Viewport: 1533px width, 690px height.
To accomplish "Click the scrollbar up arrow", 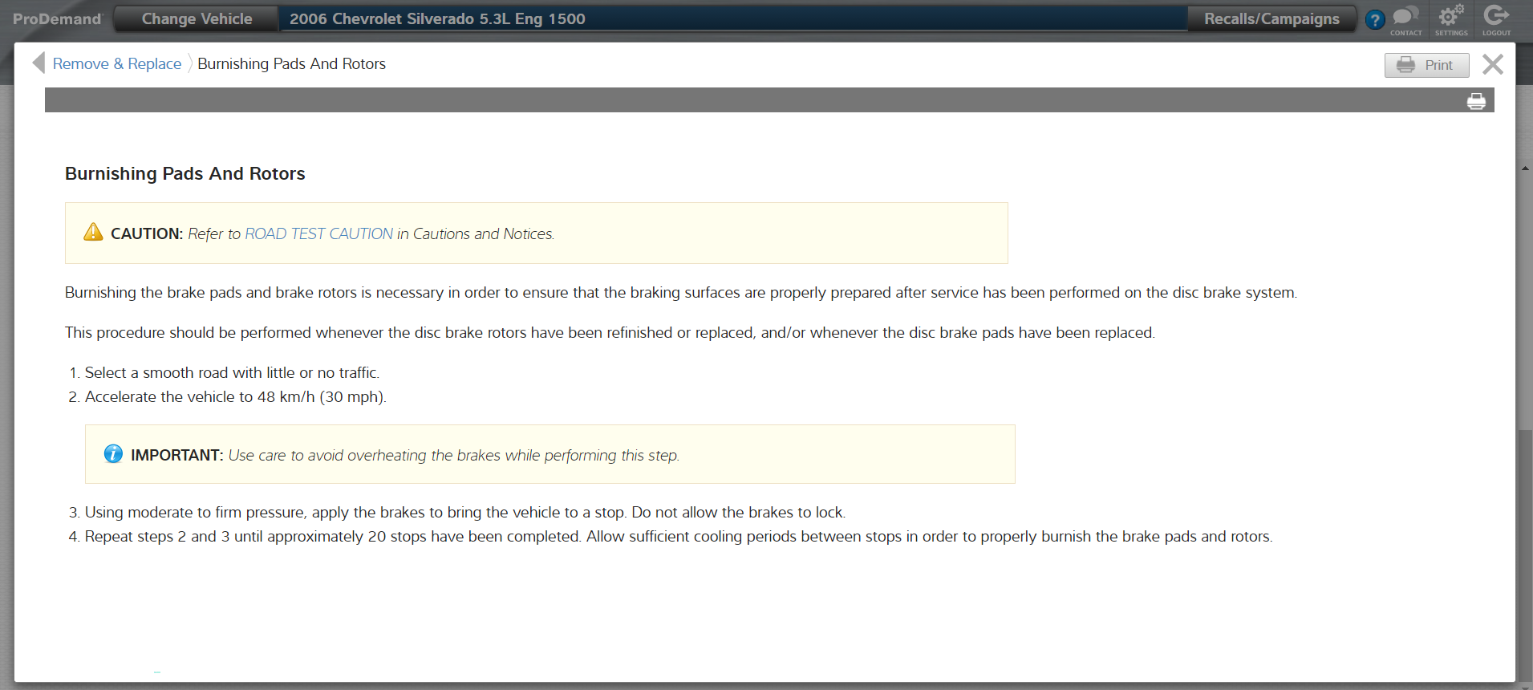I will click(1524, 169).
